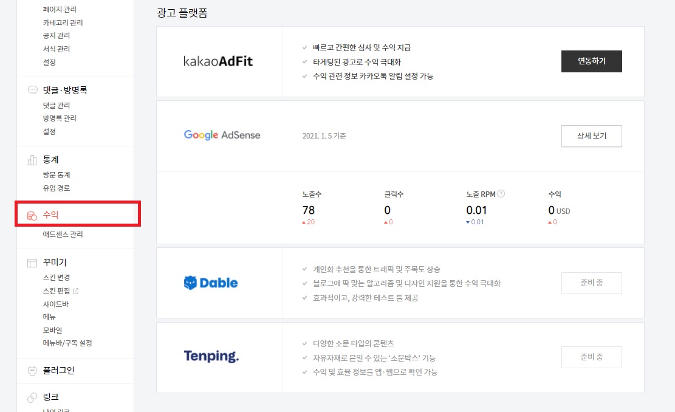Click the 2021. 1. 5 기준 date text
The height and width of the screenshot is (412, 675).
click(x=324, y=136)
